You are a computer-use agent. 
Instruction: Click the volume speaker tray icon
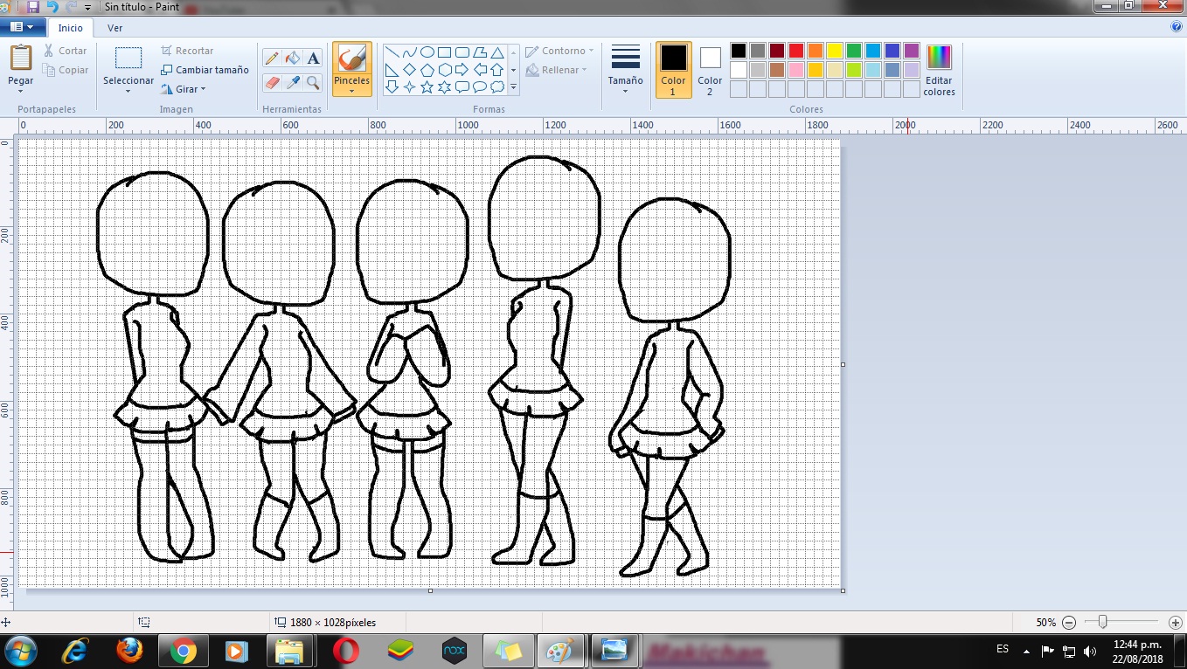pyautogui.click(x=1089, y=651)
